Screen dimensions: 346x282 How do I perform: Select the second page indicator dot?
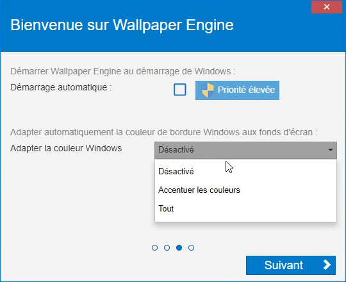(x=167, y=247)
